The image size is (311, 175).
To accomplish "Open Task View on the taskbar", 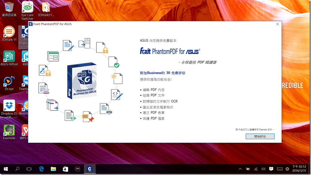I will [29, 169].
